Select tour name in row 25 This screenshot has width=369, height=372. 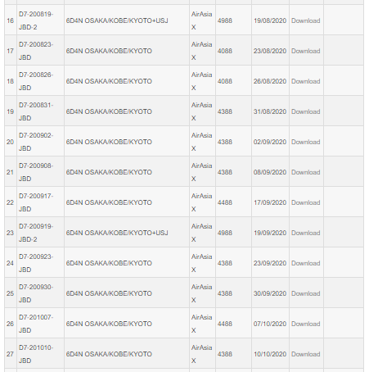pyautogui.click(x=109, y=293)
